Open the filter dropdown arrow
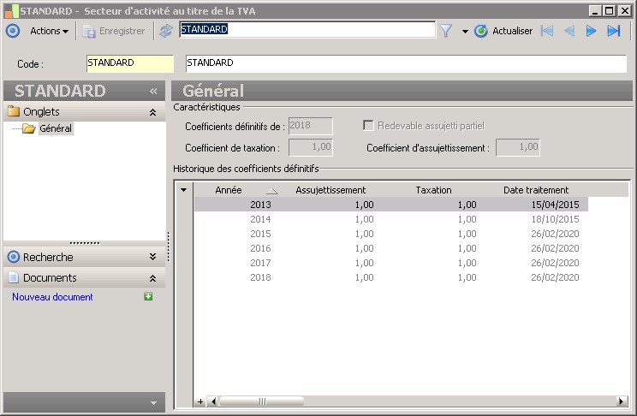This screenshot has width=637, height=416. click(x=465, y=32)
